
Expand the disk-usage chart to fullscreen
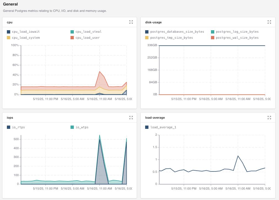click(x=269, y=22)
